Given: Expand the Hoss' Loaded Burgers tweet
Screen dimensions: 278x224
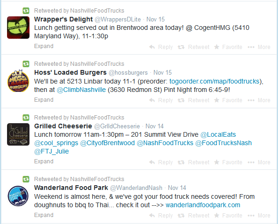Looking at the screenshot, I should pyautogui.click(x=44, y=100).
